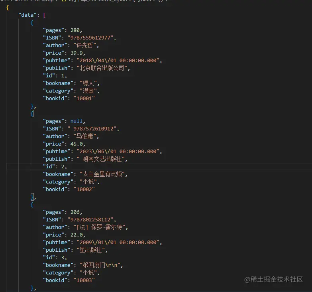This screenshot has width=312, height=292.
Task: Click the opening brace above "pages": 280
Action: pyautogui.click(x=32, y=23)
